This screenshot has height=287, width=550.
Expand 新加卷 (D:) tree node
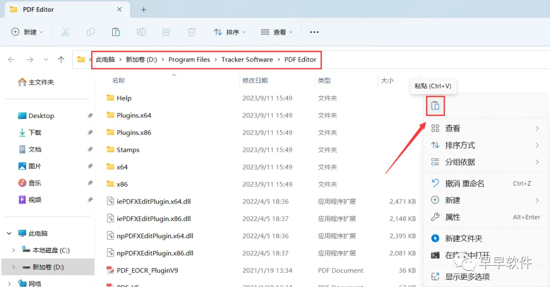[x=13, y=267]
